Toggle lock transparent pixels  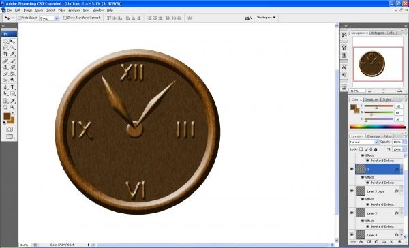[x=361, y=149]
